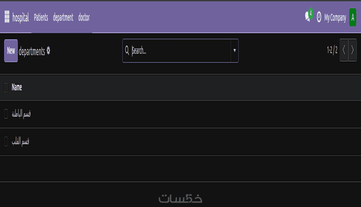Toggle the select-all checkbox beside Name
The width and height of the screenshot is (361, 207).
click(6, 87)
